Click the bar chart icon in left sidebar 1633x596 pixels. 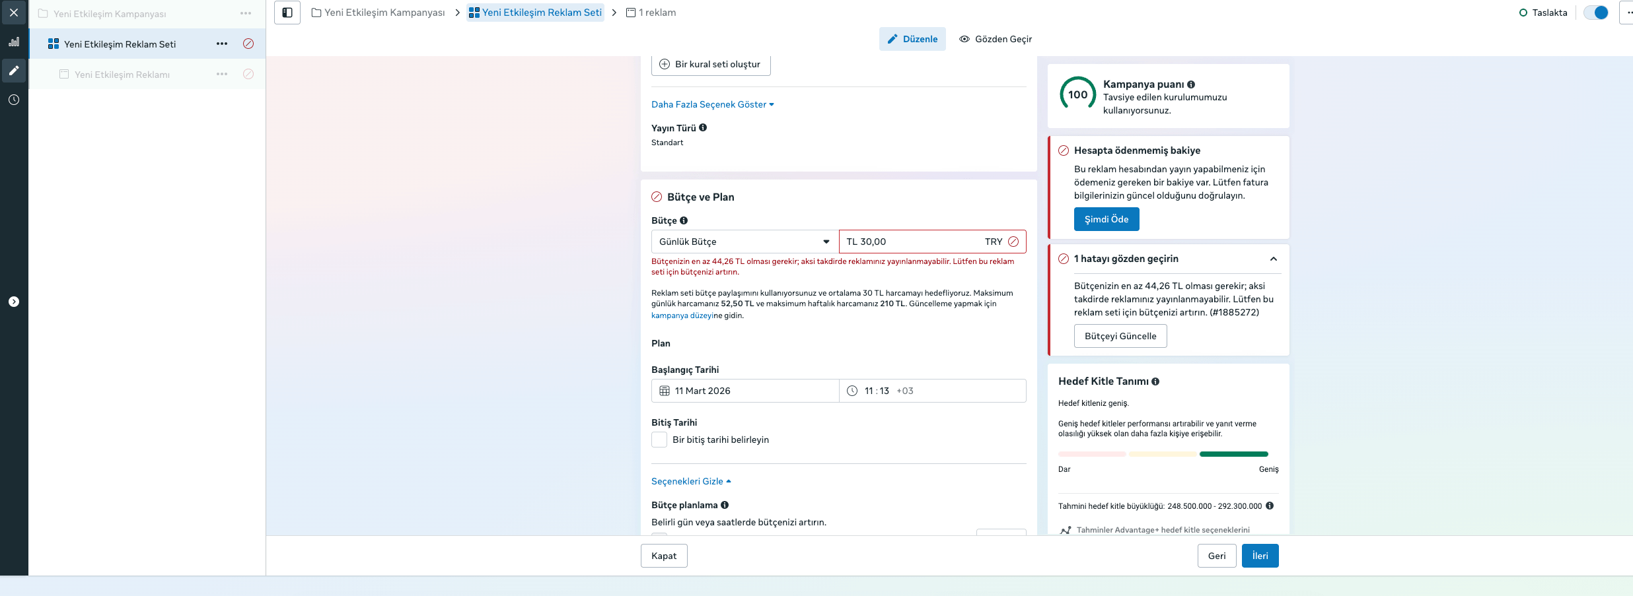pyautogui.click(x=14, y=42)
